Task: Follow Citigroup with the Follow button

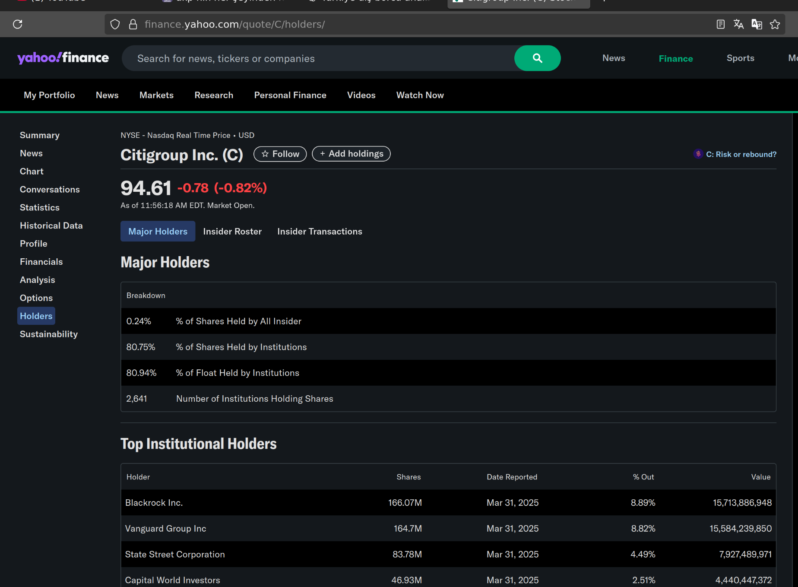Action: [x=280, y=154]
